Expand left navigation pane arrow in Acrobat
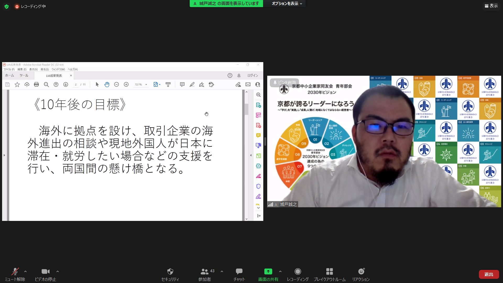This screenshot has height=283, width=503. 4,155
